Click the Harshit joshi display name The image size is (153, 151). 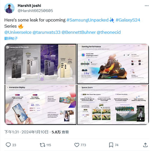[29, 6]
